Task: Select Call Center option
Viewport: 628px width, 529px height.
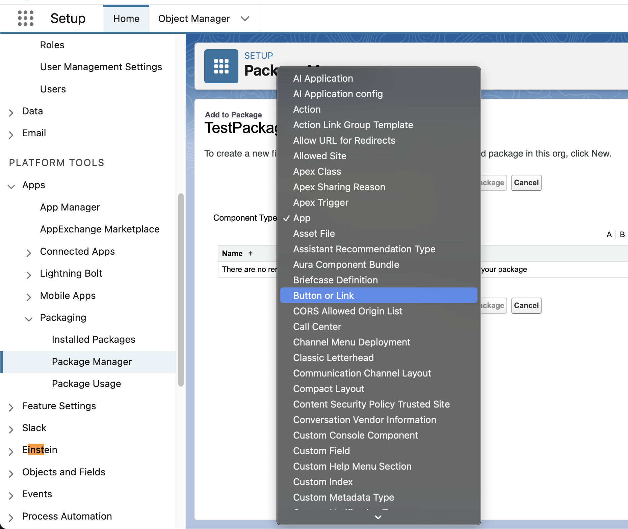Action: (379, 327)
